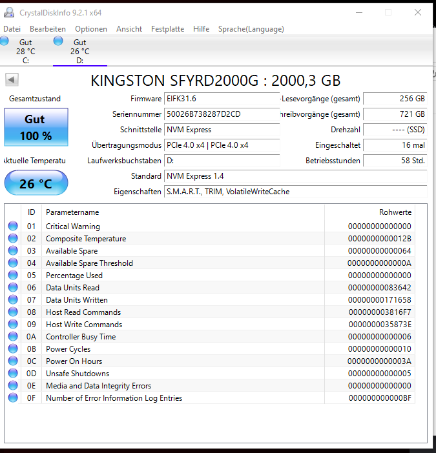Screen dimensions: 436x453
Task: Click the ID column header
Action: pyautogui.click(x=31, y=212)
